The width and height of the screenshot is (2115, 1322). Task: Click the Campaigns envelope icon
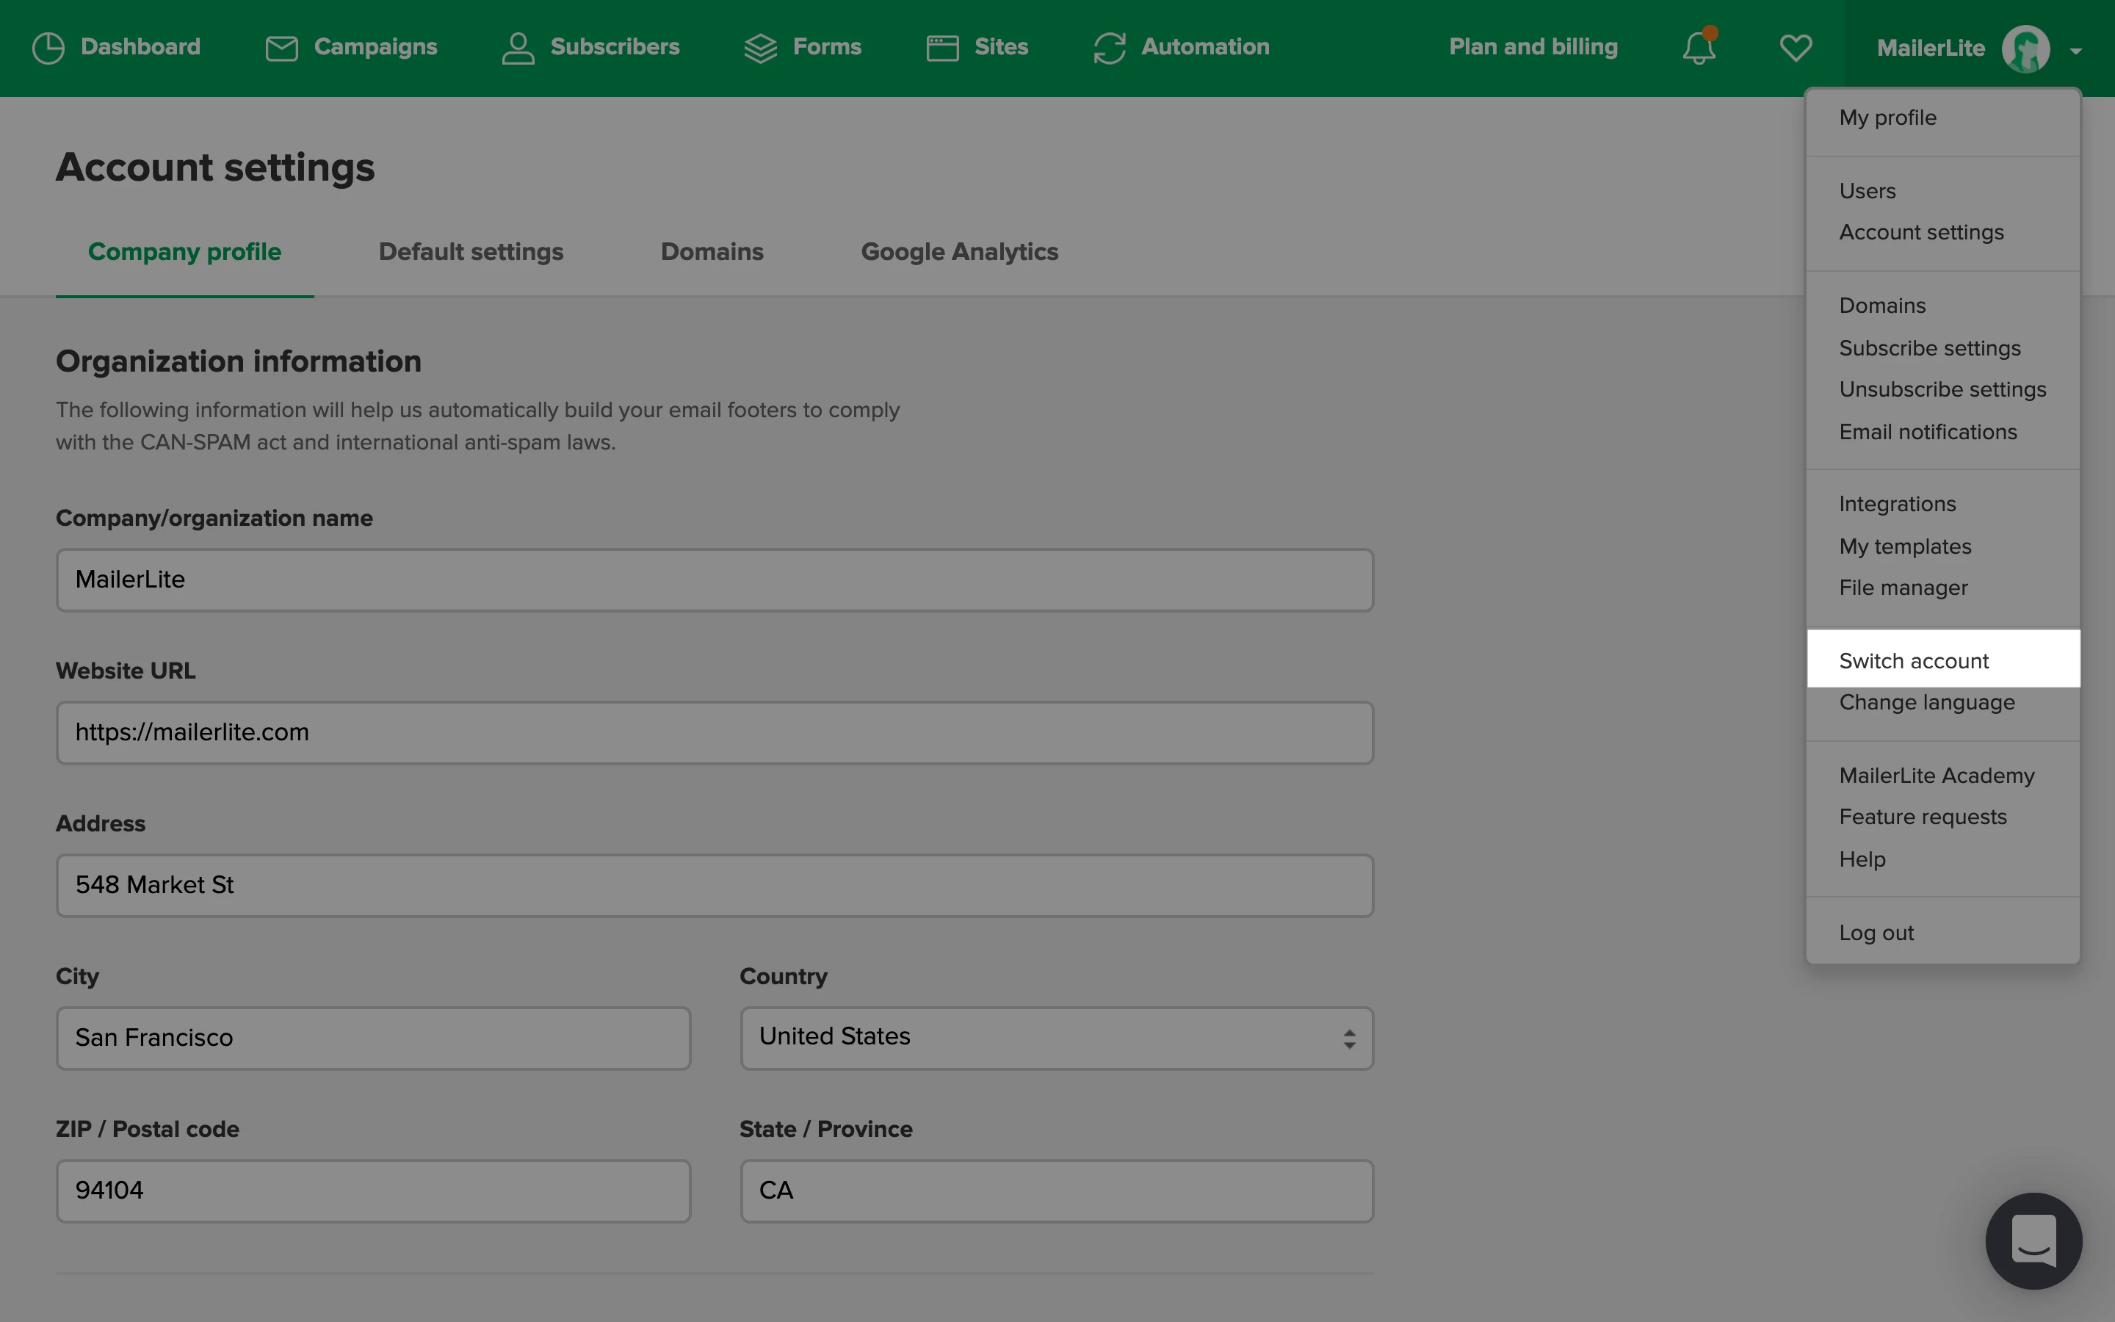click(281, 48)
